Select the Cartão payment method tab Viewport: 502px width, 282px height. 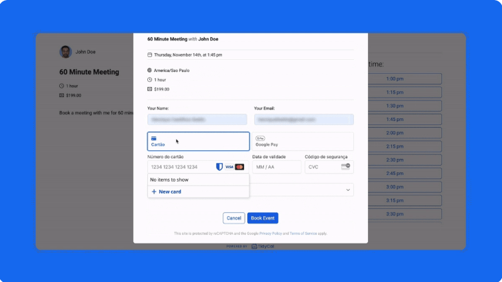(x=198, y=141)
